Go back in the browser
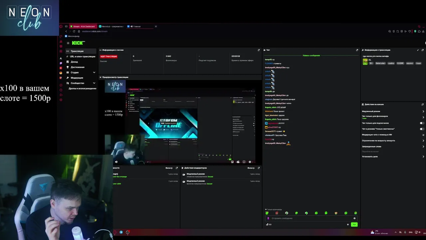 [66, 31]
